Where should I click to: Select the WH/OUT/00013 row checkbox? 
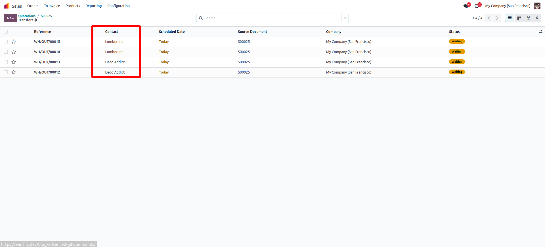click(6, 62)
